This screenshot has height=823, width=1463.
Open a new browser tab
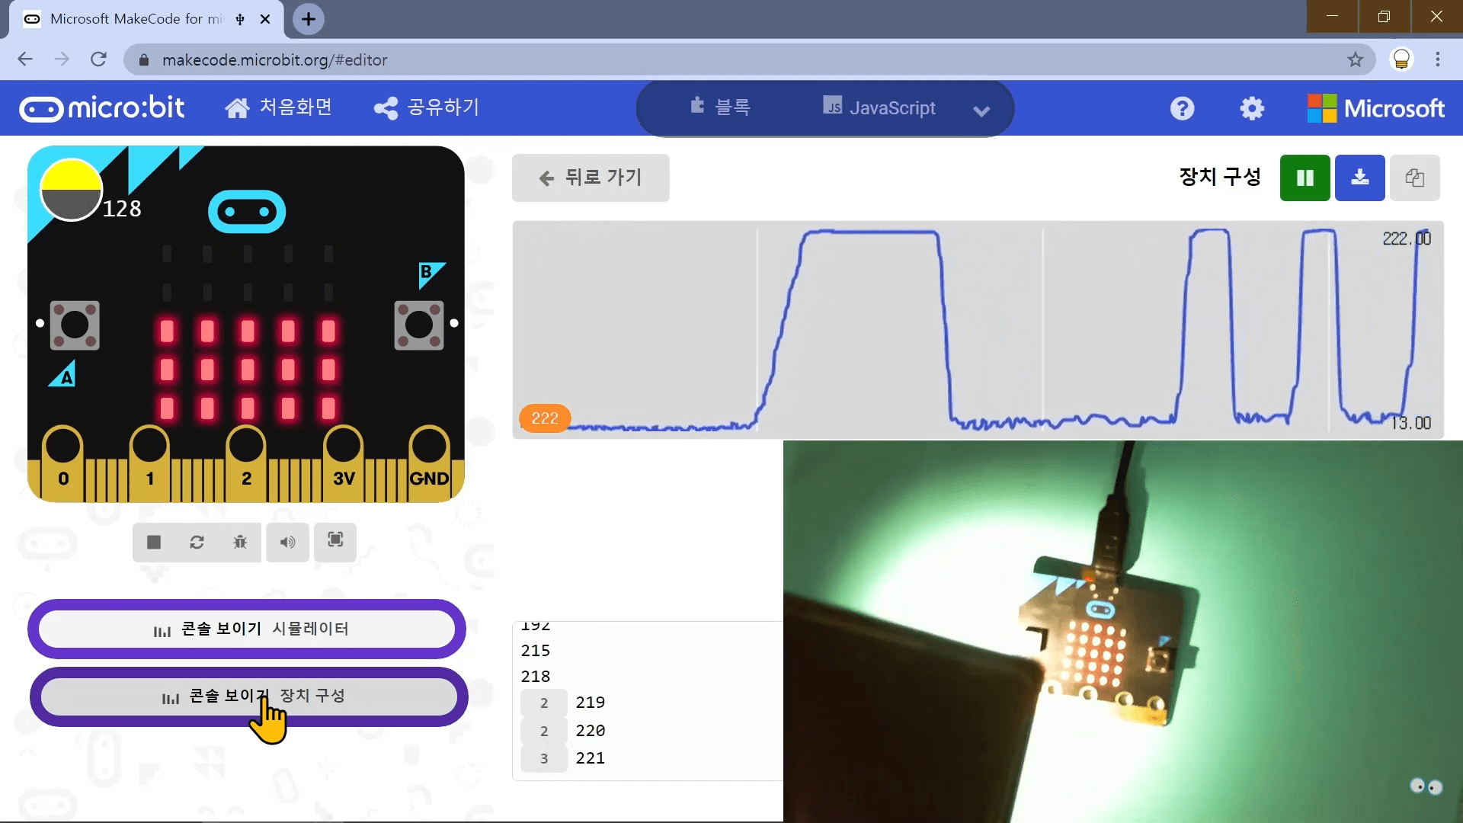(308, 19)
